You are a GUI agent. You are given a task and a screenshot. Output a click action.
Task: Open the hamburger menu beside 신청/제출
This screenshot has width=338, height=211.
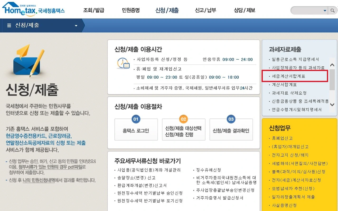9,25
